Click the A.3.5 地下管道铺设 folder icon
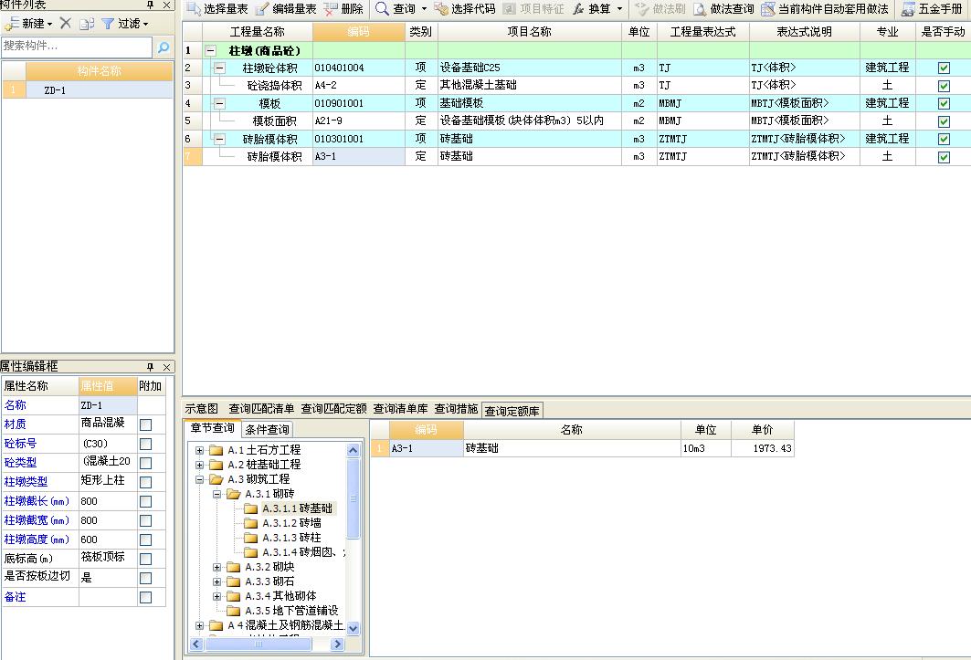The width and height of the screenshot is (971, 660). (234, 611)
